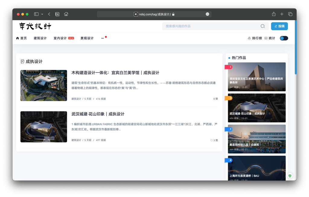Open the 建筑设计 nav item
The height and width of the screenshot is (197, 309).
pos(40,38)
